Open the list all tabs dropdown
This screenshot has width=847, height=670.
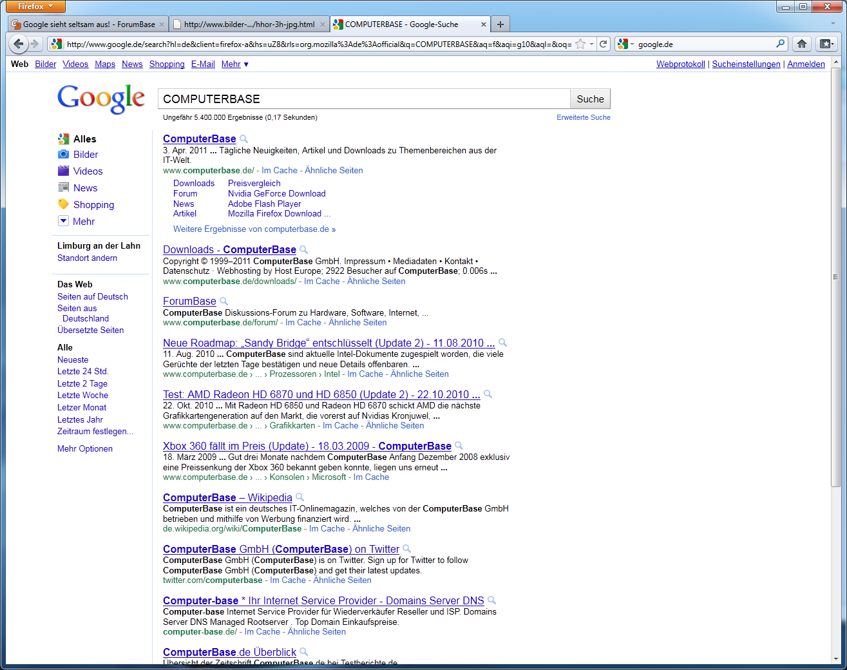(x=833, y=24)
